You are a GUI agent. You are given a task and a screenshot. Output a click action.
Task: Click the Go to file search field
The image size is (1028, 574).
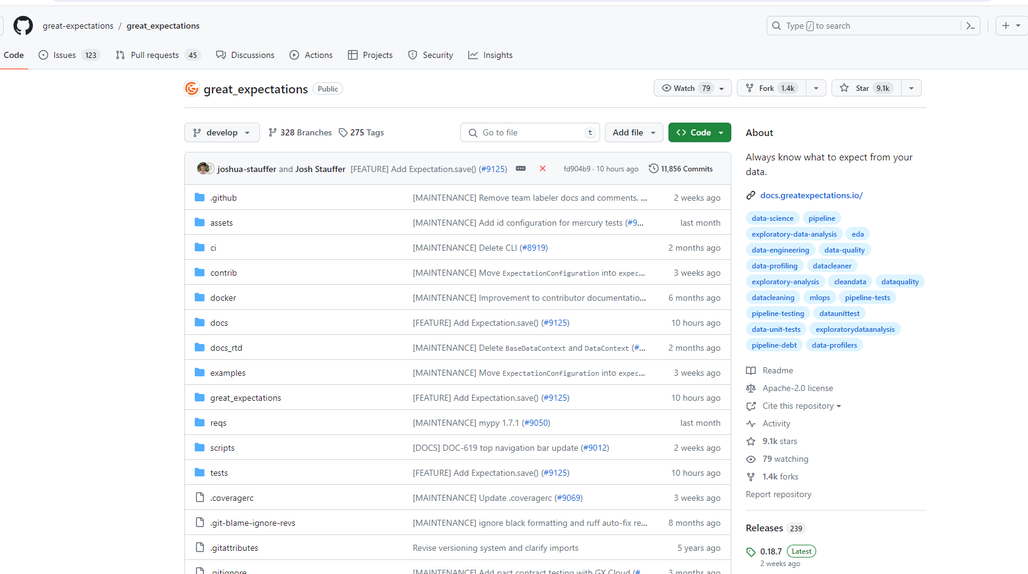point(530,132)
